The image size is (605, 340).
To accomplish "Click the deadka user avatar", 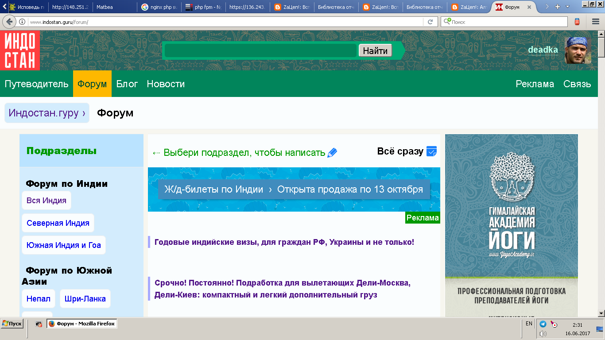I will coord(578,50).
